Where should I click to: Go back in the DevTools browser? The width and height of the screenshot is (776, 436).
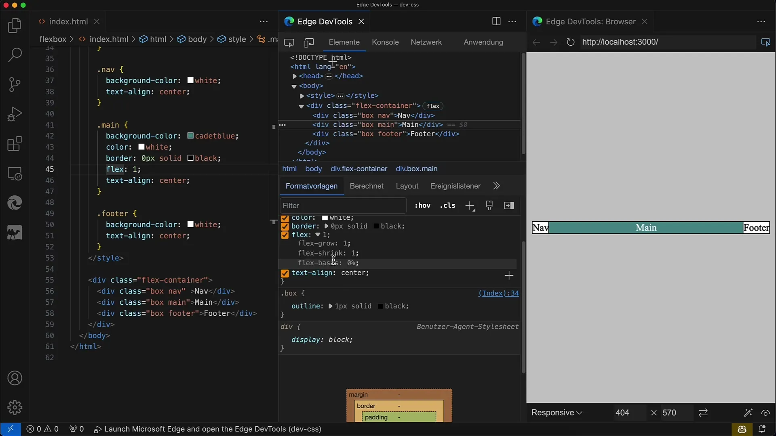(536, 42)
